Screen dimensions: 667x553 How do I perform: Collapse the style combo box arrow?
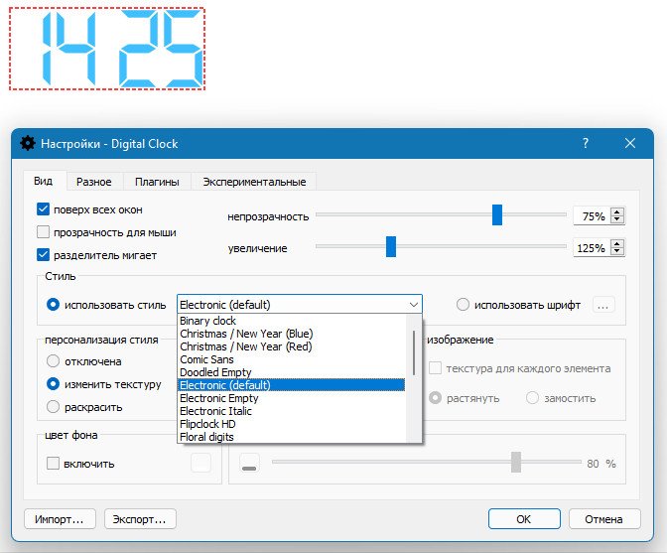point(413,305)
